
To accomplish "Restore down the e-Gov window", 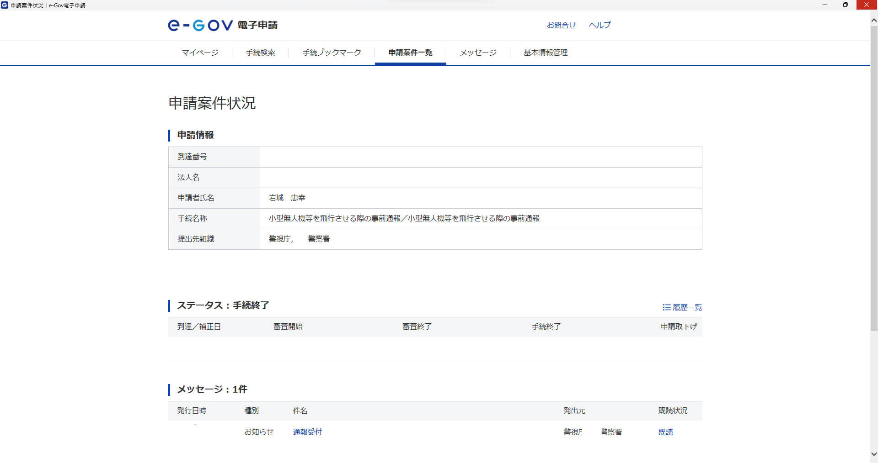I will coord(846,5).
